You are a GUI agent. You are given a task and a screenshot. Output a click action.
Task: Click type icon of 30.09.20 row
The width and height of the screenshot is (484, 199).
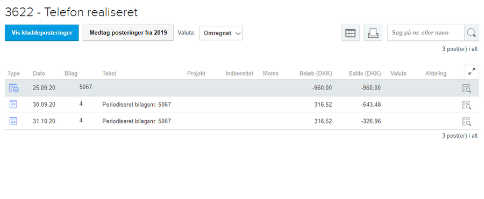click(13, 105)
